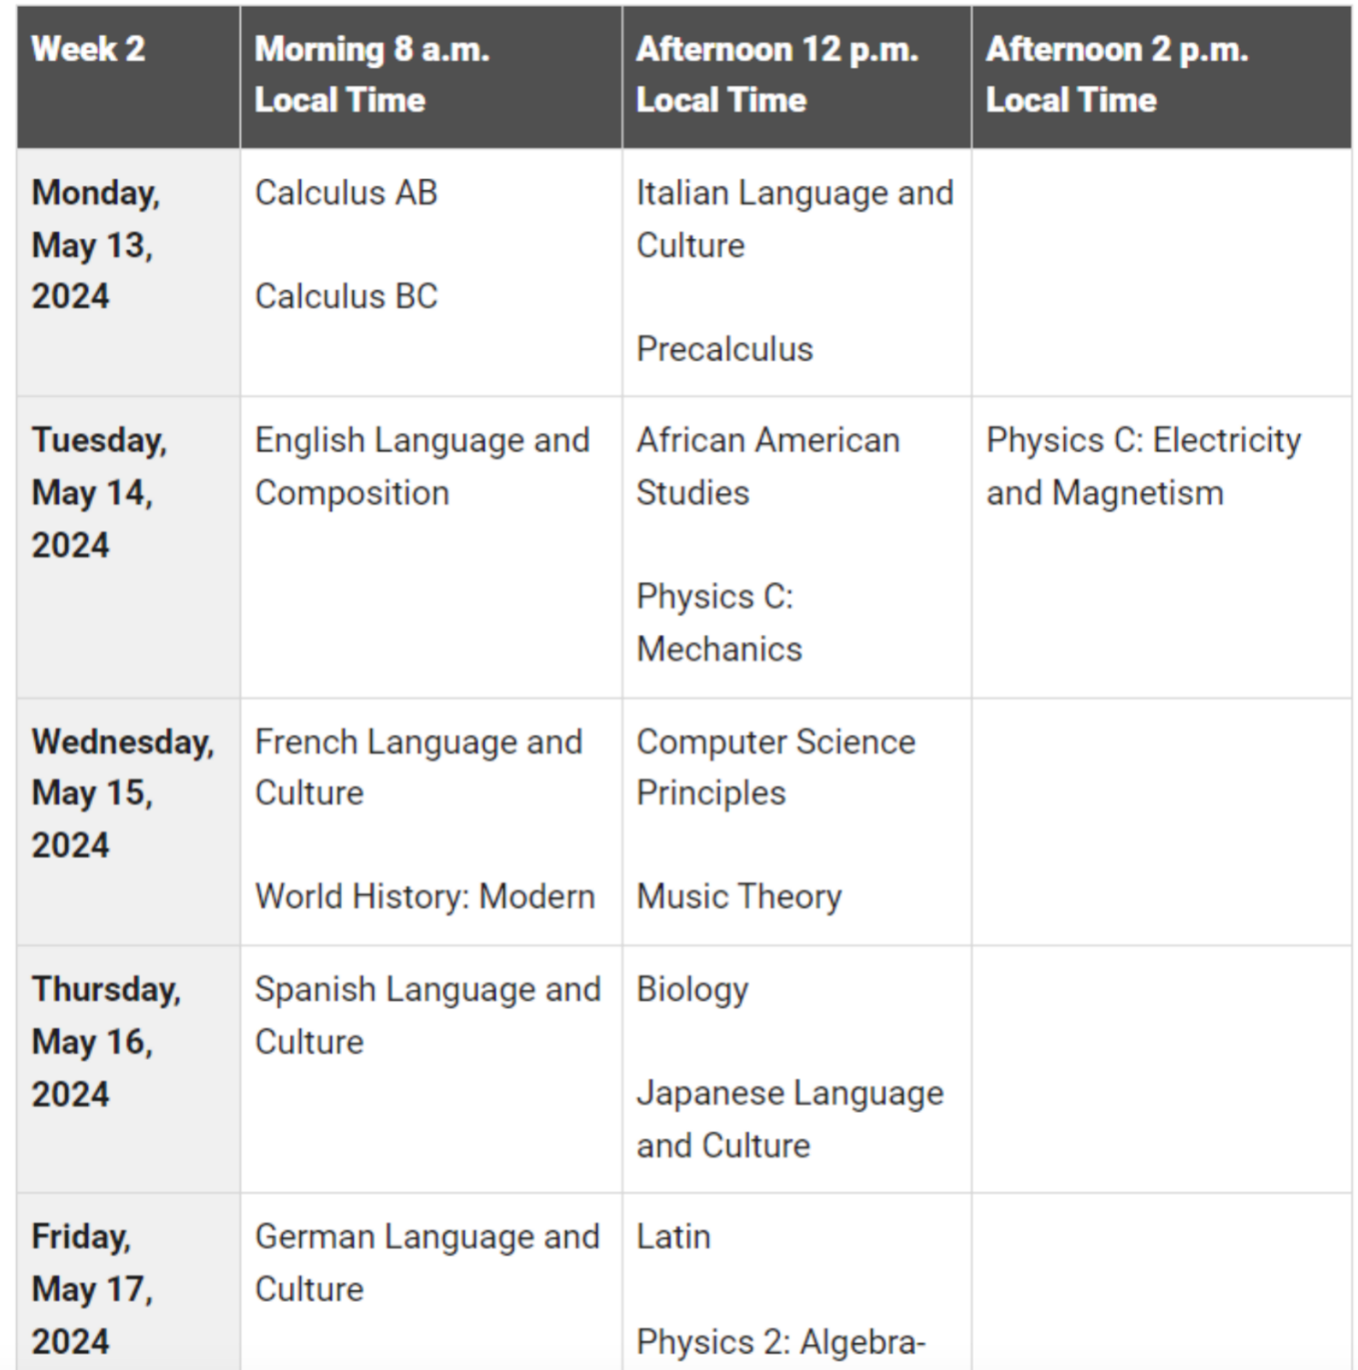
Task: Select World History: Modern exam
Action: pyautogui.click(x=424, y=897)
